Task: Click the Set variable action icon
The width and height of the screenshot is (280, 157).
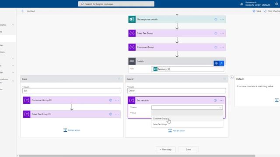Action: coord(132,100)
